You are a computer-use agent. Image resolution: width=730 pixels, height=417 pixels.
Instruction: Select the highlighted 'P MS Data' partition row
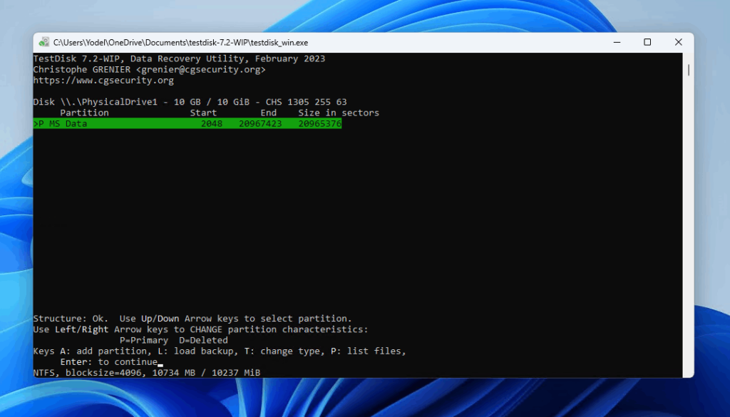tap(187, 124)
